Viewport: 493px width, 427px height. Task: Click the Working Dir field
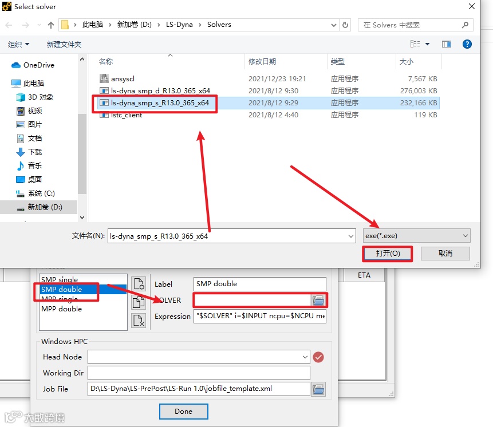pyautogui.click(x=199, y=373)
